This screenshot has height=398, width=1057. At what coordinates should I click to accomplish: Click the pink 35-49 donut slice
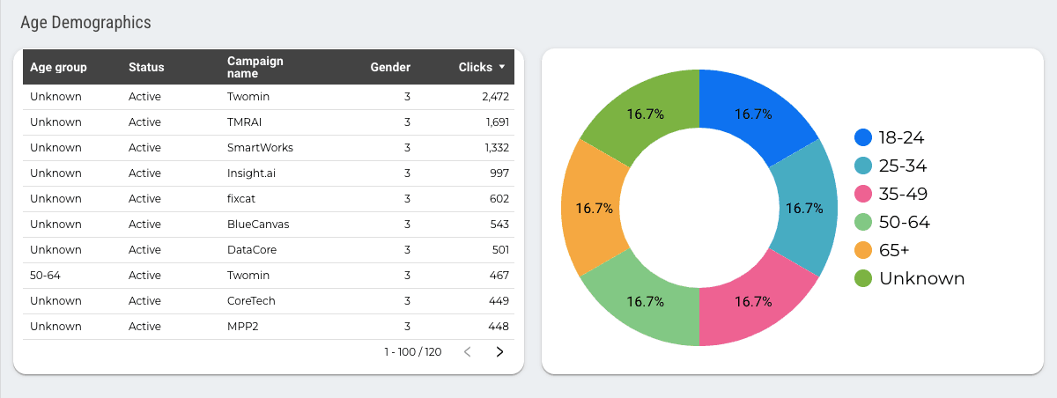[753, 302]
